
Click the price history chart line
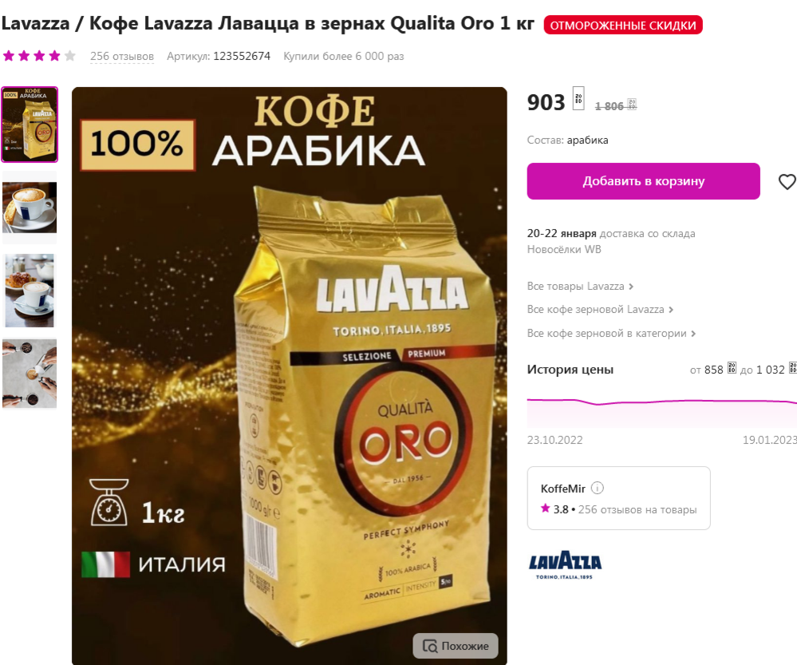[662, 402]
